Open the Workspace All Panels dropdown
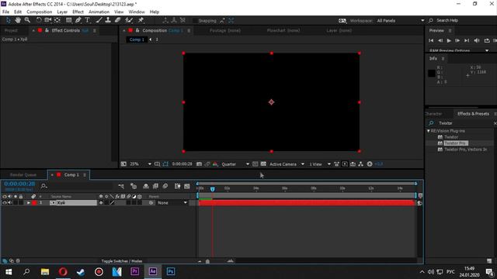 click(401, 21)
